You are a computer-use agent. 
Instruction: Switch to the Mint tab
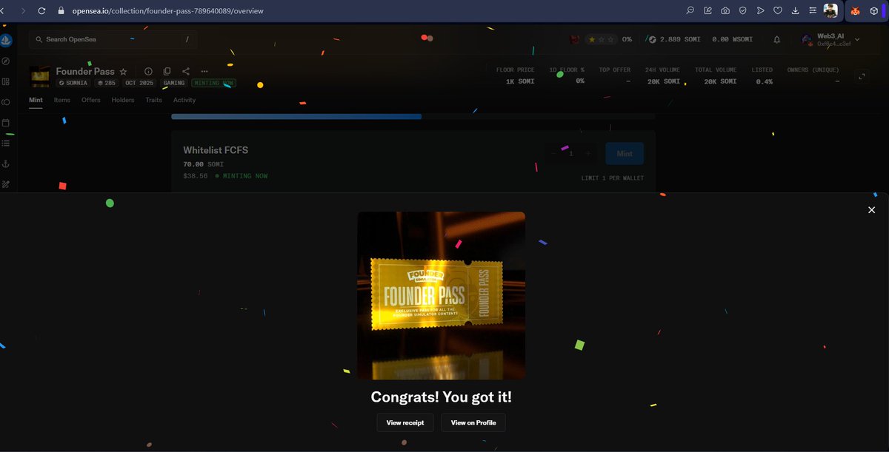pyautogui.click(x=36, y=100)
